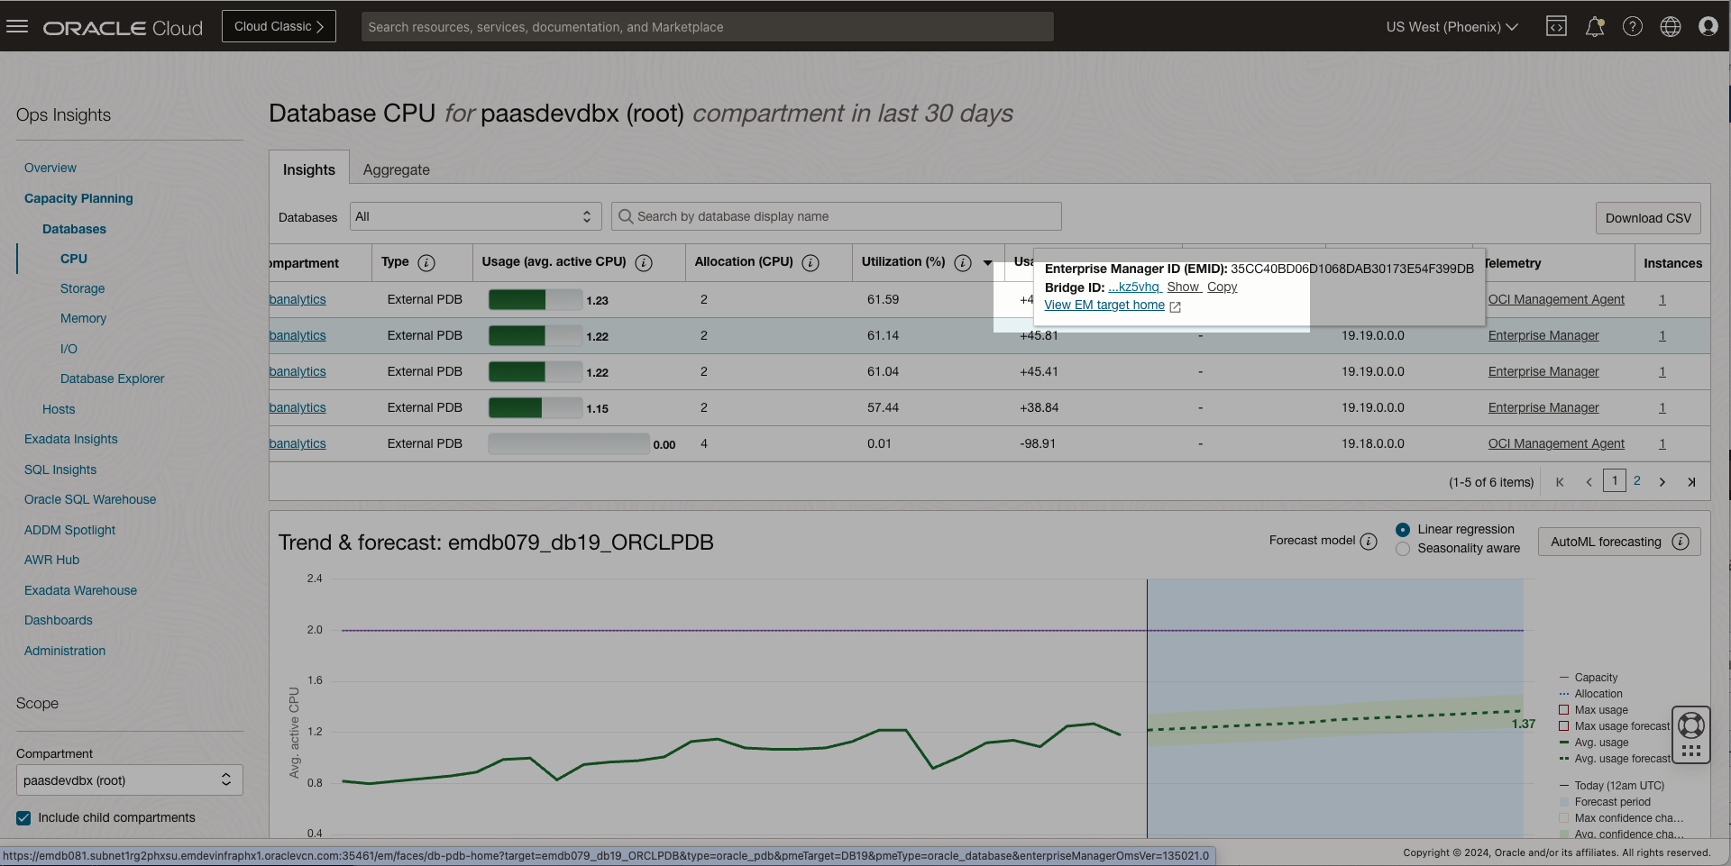Open Hosts in the sidebar
The image size is (1731, 866).
(x=59, y=409)
